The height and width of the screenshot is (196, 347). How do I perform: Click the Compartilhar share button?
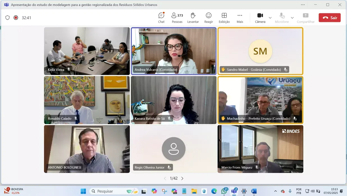tap(305, 18)
